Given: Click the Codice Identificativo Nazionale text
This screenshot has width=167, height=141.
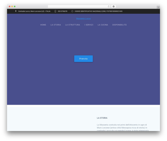Looking at the screenshot, I should tap(99, 11).
